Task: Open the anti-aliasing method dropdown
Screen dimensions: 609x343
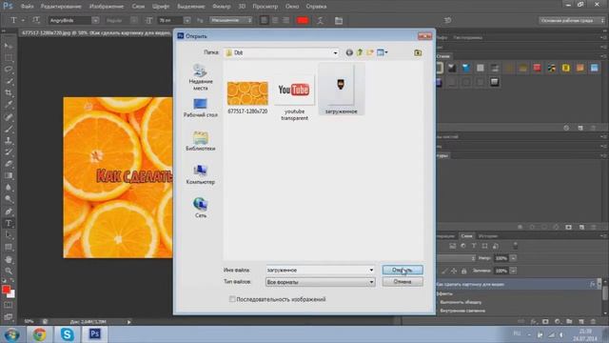Action: pos(231,20)
